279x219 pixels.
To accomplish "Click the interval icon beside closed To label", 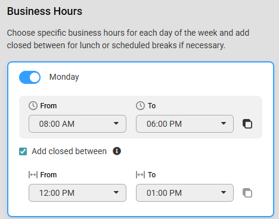I will click(x=140, y=175).
